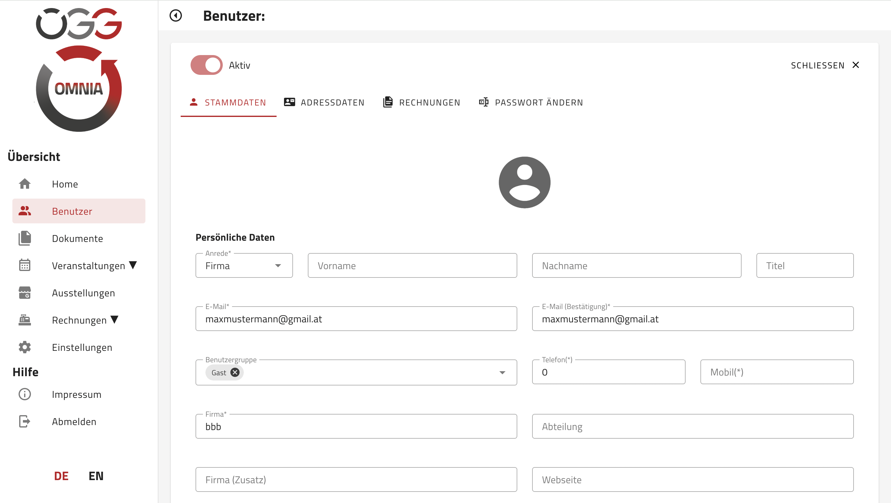Click the user profile avatar image
The height and width of the screenshot is (503, 891).
coord(524,182)
